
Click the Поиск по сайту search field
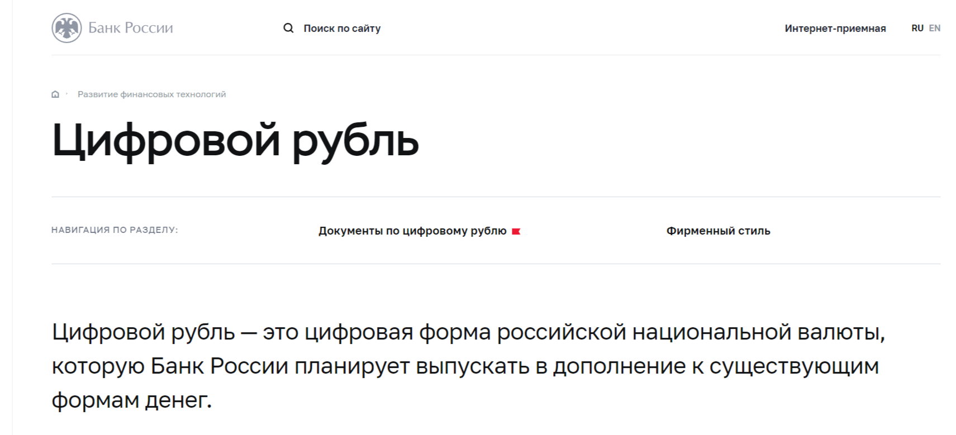[x=342, y=28]
